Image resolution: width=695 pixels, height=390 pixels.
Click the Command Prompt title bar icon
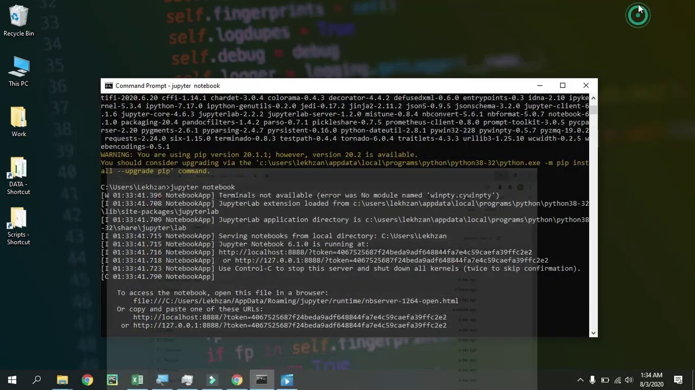coord(109,86)
